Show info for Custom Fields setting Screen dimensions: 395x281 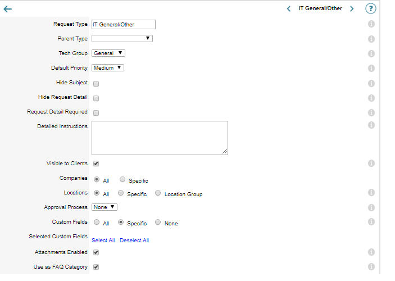pyautogui.click(x=371, y=222)
